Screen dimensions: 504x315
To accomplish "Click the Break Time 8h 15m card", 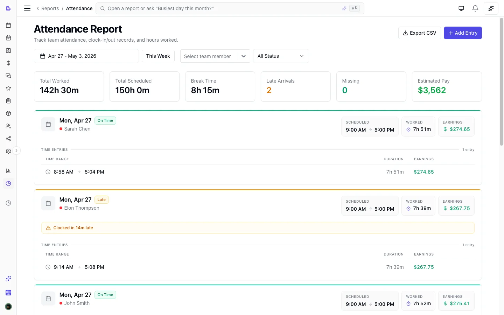I will [220, 86].
